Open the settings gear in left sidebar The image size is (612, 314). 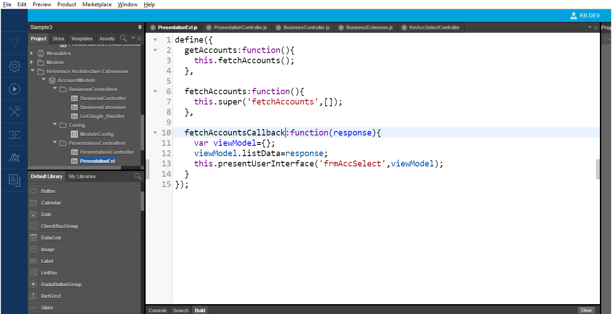[x=14, y=66]
